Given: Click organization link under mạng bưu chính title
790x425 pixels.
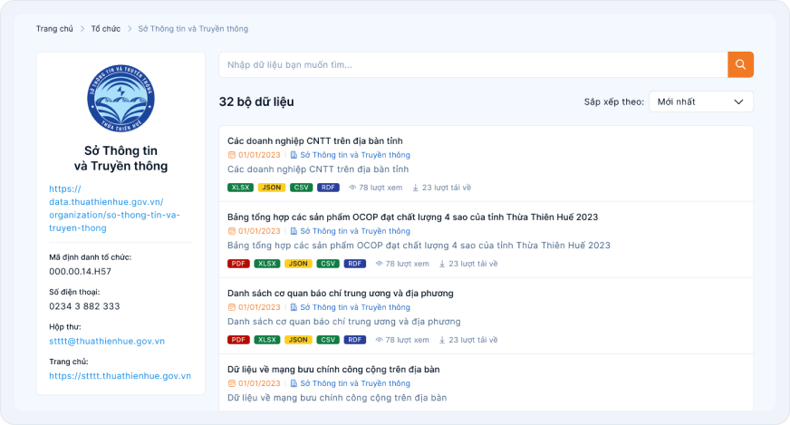Looking at the screenshot, I should [355, 383].
